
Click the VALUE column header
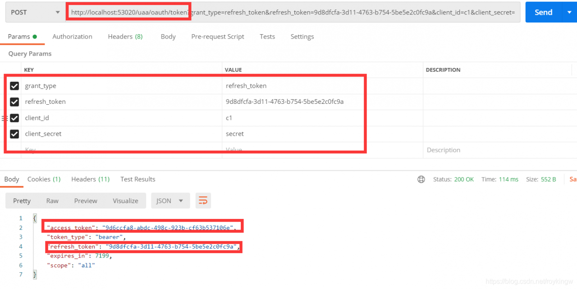coord(234,70)
